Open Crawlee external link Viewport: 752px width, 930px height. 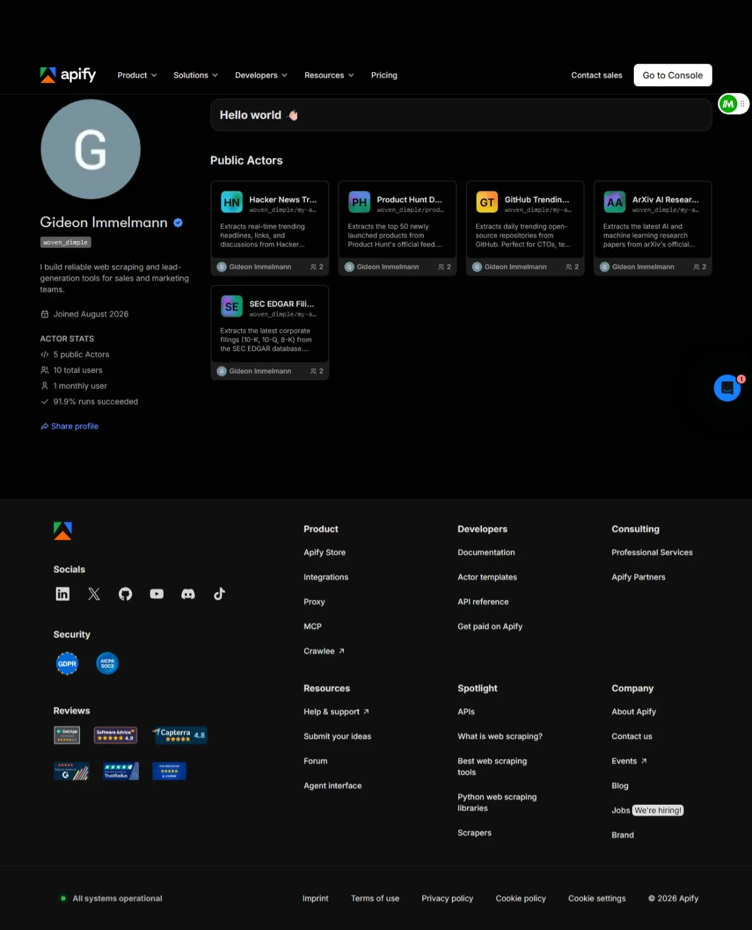[x=324, y=651]
